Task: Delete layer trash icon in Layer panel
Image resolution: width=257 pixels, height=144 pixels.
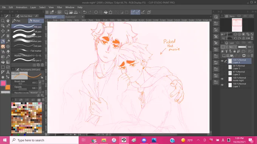Action: (252, 56)
